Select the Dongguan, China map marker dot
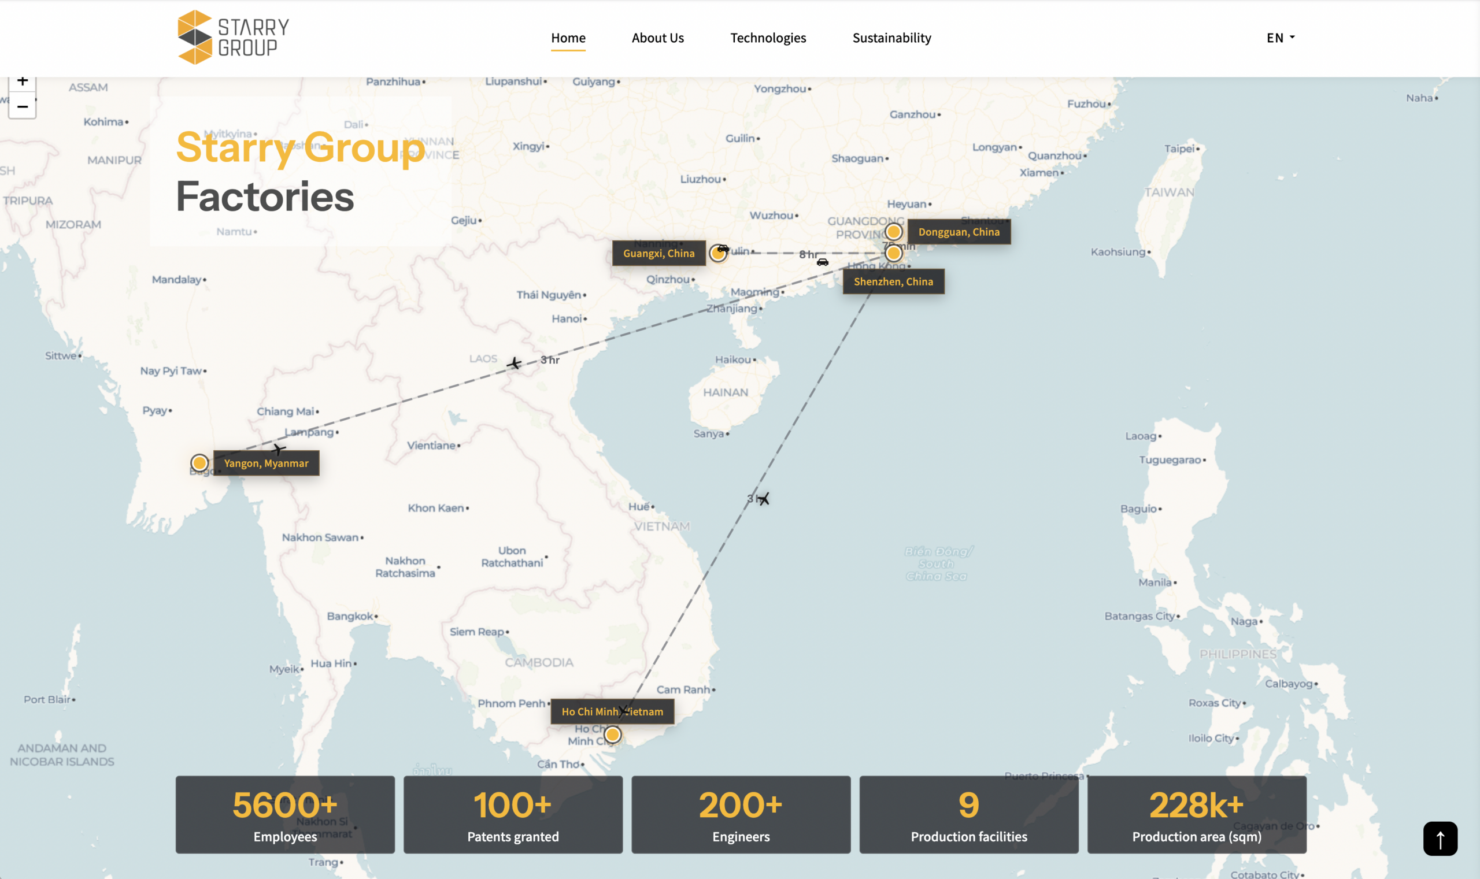 pyautogui.click(x=893, y=232)
